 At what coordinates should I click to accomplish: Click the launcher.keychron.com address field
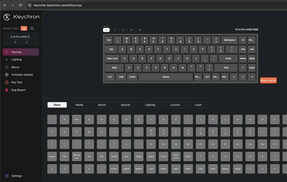pos(58,5)
